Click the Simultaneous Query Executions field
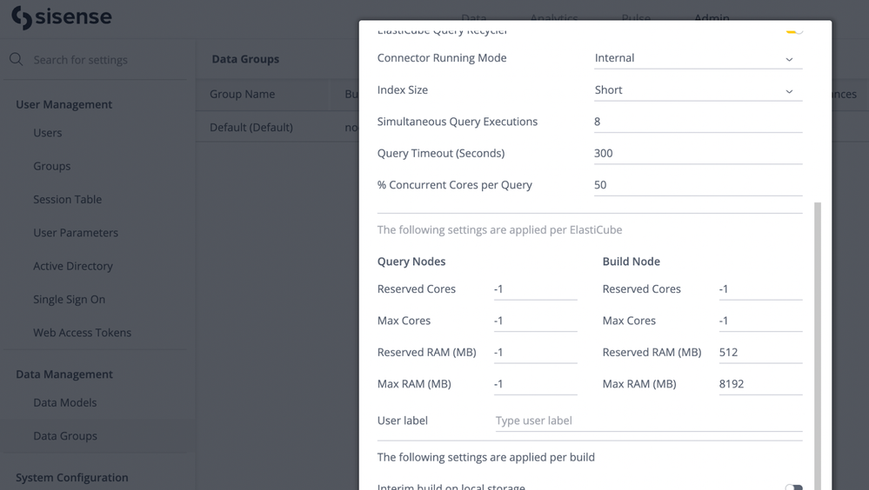This screenshot has height=490, width=869. click(x=698, y=122)
